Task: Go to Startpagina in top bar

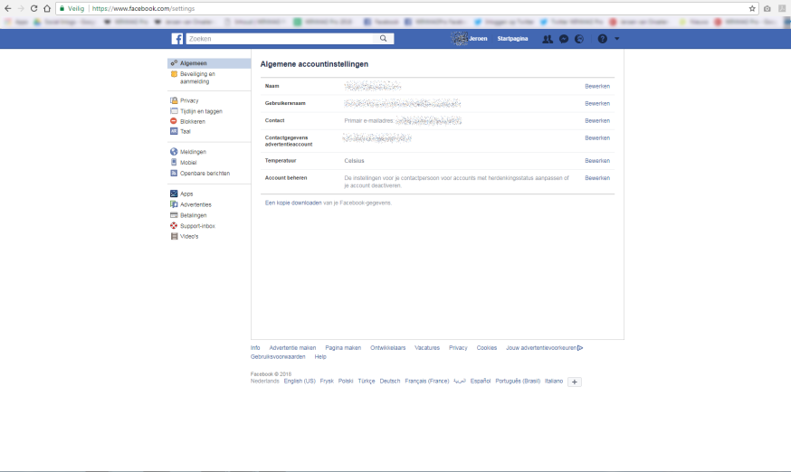Action: [512, 39]
